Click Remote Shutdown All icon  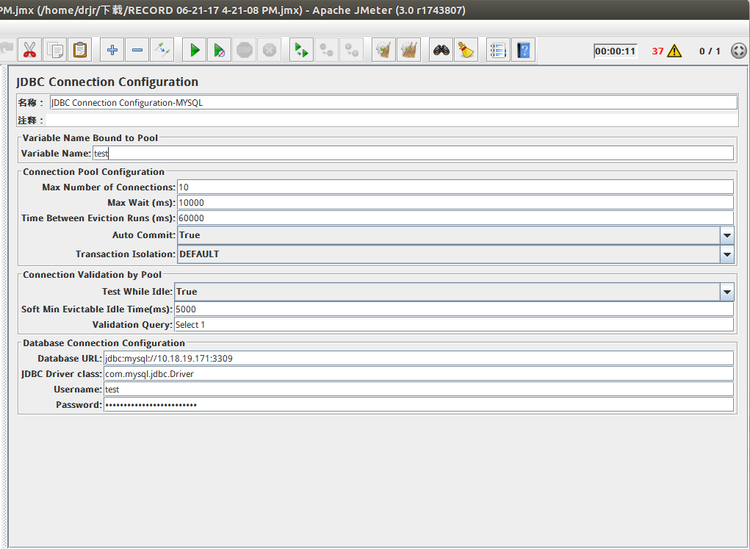tap(352, 50)
